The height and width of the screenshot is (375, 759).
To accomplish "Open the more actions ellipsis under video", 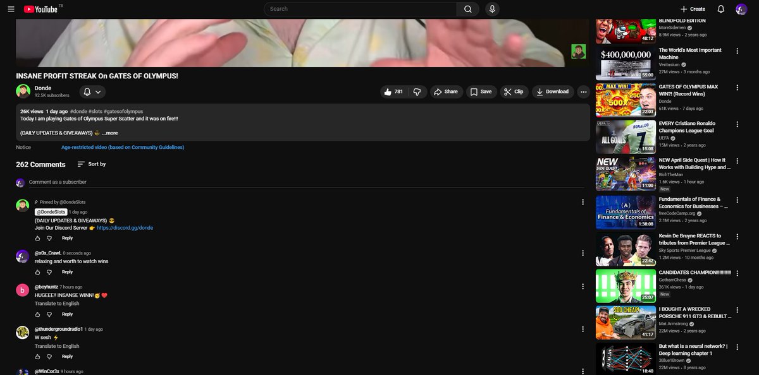I will [583, 92].
